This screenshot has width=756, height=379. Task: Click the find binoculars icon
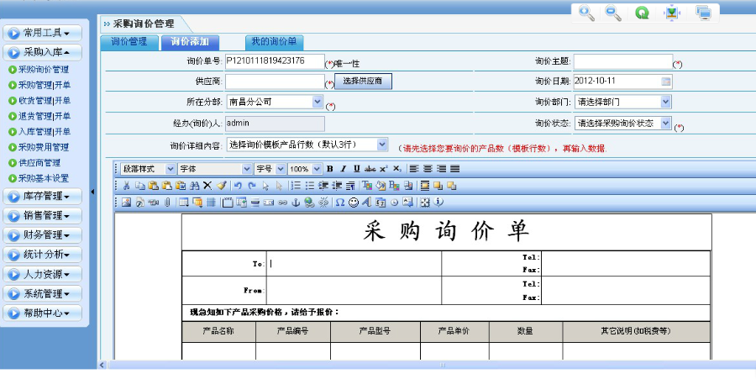click(194, 186)
